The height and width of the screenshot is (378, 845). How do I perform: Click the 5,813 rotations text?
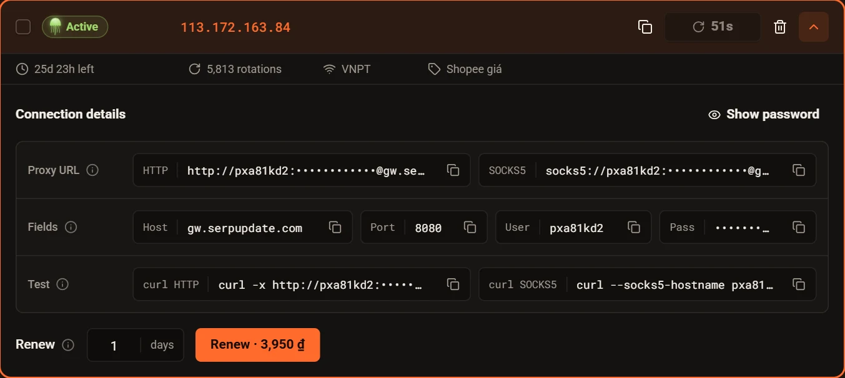pos(244,69)
